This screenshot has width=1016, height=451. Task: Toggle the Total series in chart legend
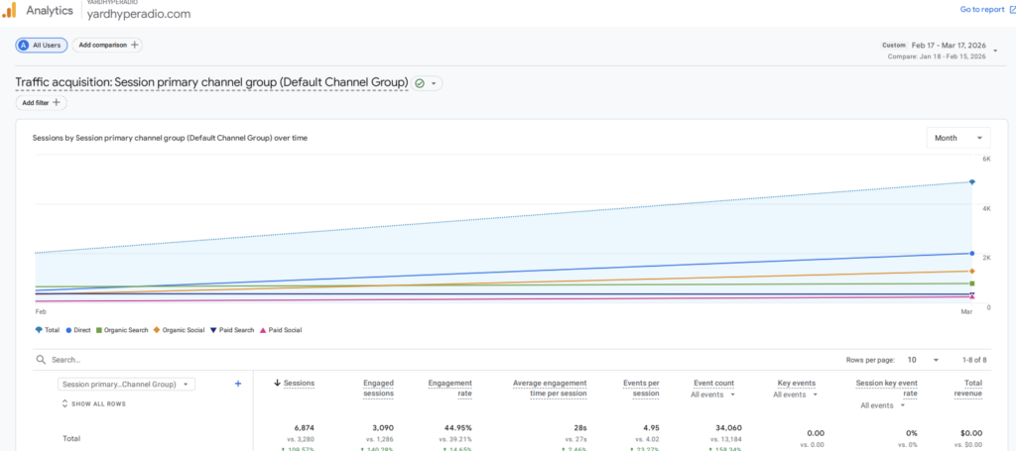[x=50, y=329]
